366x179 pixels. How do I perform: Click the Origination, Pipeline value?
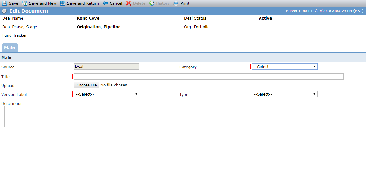(99, 27)
